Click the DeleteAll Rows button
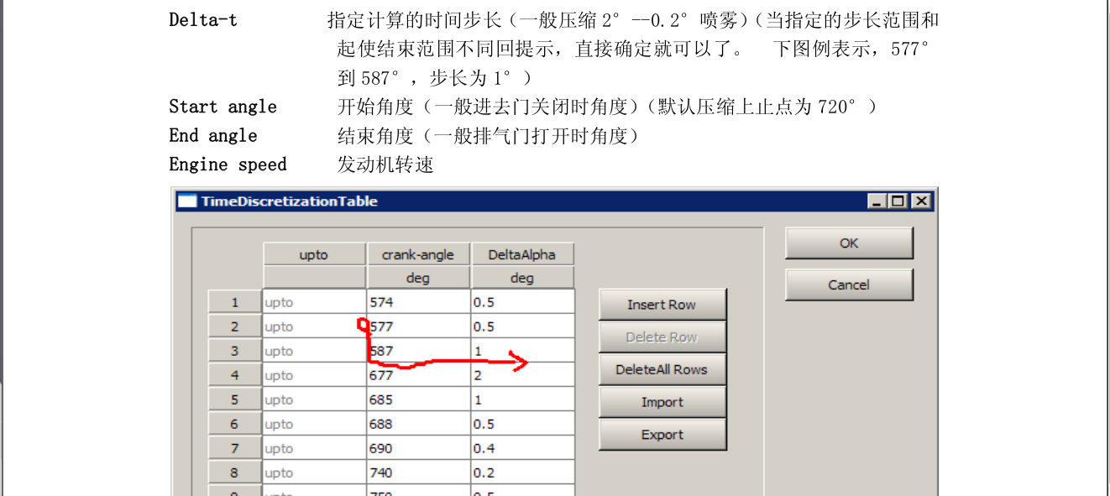The image size is (1110, 496). [x=662, y=369]
